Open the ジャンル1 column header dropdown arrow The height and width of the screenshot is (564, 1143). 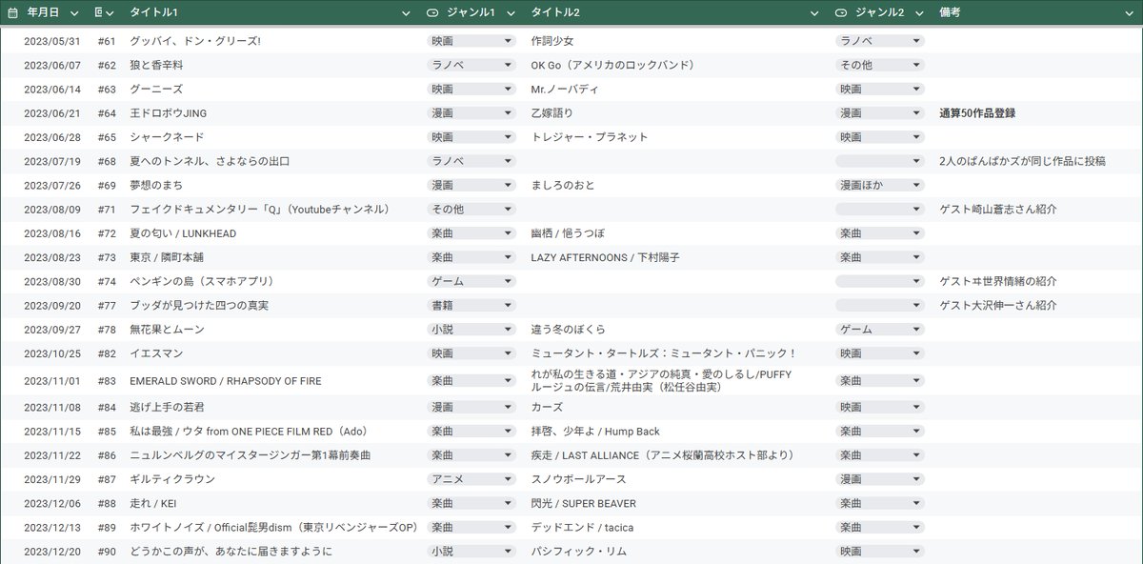(x=511, y=13)
